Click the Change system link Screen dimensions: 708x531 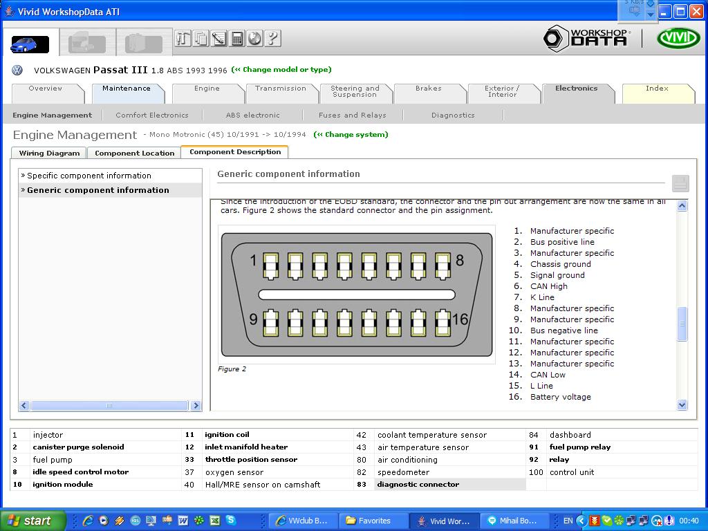(x=351, y=135)
